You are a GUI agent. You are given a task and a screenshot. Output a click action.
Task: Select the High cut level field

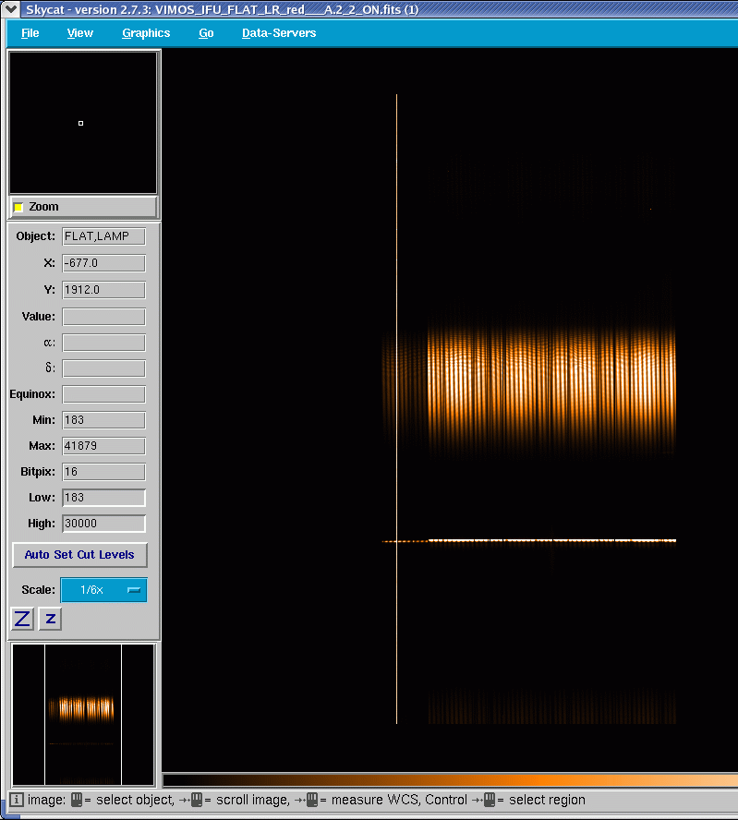[x=103, y=524]
